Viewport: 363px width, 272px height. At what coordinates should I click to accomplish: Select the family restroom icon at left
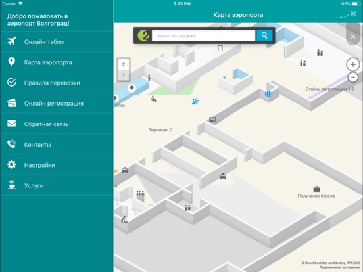[140, 193]
